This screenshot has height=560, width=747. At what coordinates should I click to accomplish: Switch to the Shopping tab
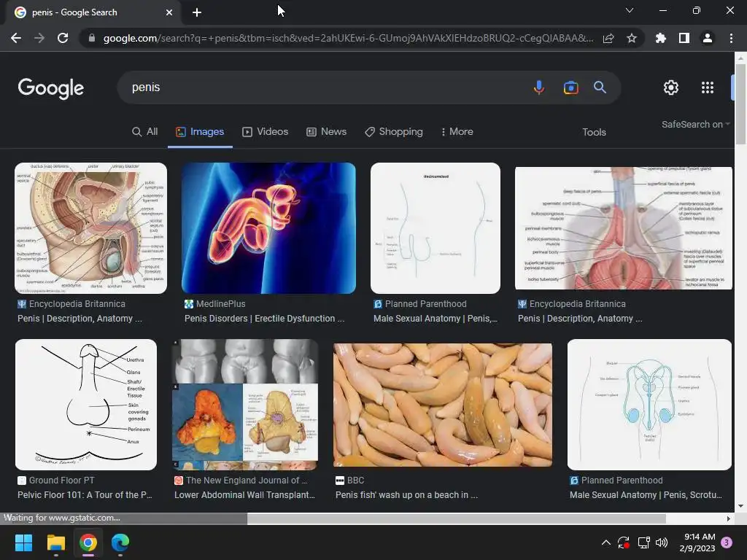tap(394, 132)
